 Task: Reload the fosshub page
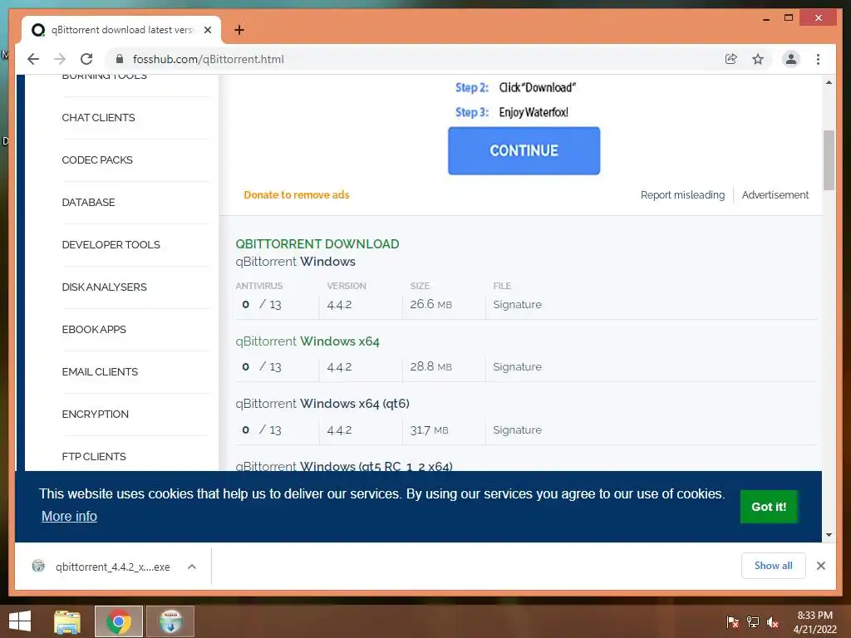tap(86, 59)
